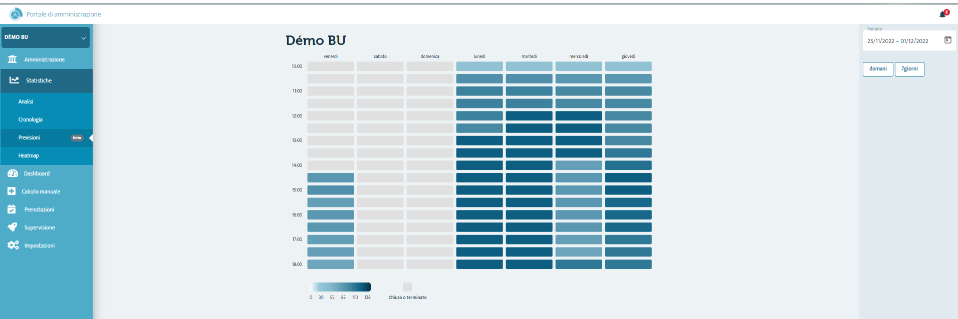This screenshot has width=958, height=319.
Task: Click the venerdì 15:00 heatmap cell
Action: 331,190
